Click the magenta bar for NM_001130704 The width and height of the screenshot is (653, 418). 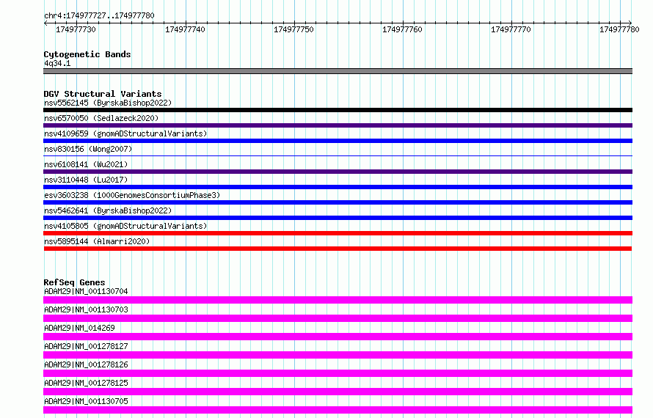(338, 300)
